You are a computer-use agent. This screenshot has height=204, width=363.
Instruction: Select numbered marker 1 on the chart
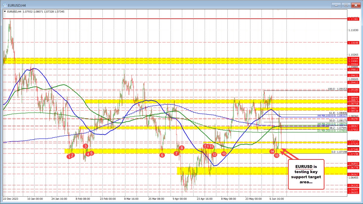click(69, 156)
